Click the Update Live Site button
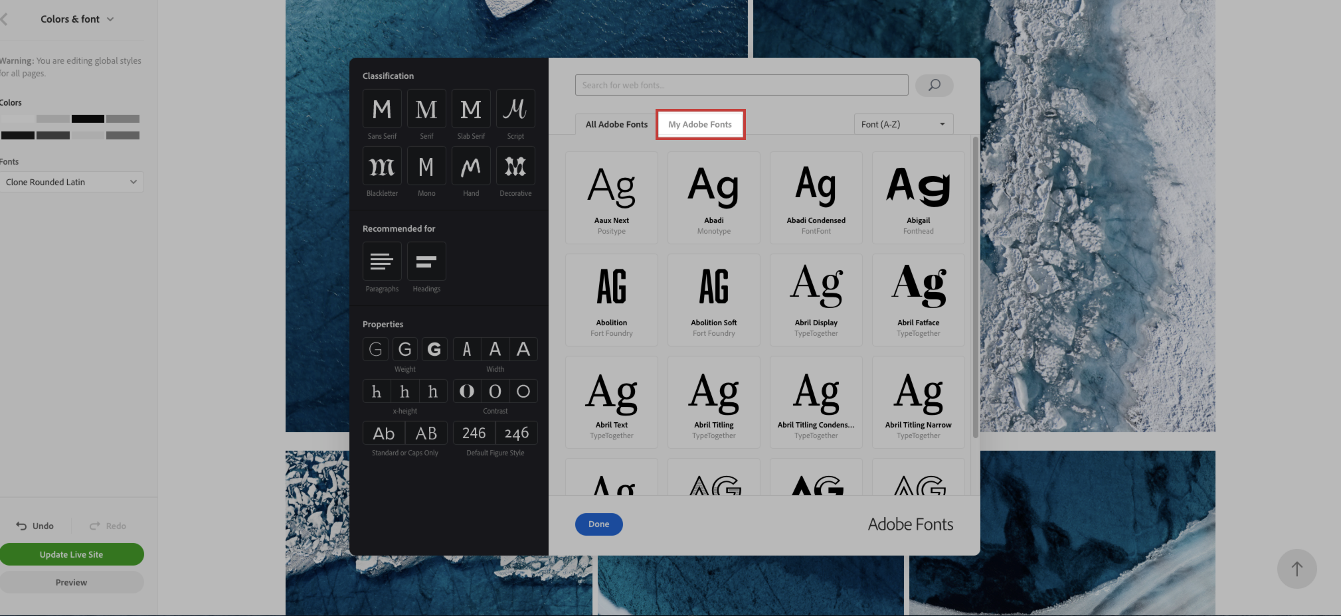1341x616 pixels. click(71, 554)
